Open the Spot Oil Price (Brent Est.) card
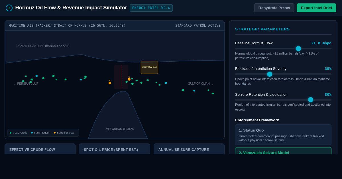 [x=115, y=149]
